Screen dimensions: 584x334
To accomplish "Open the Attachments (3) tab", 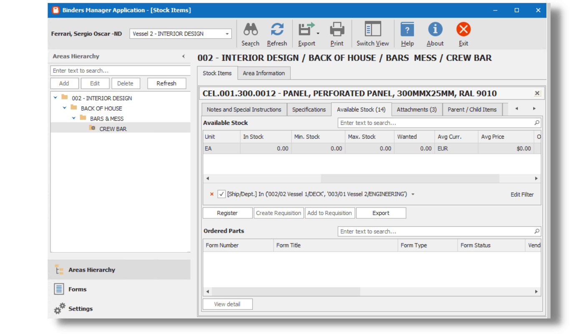I will [417, 109].
